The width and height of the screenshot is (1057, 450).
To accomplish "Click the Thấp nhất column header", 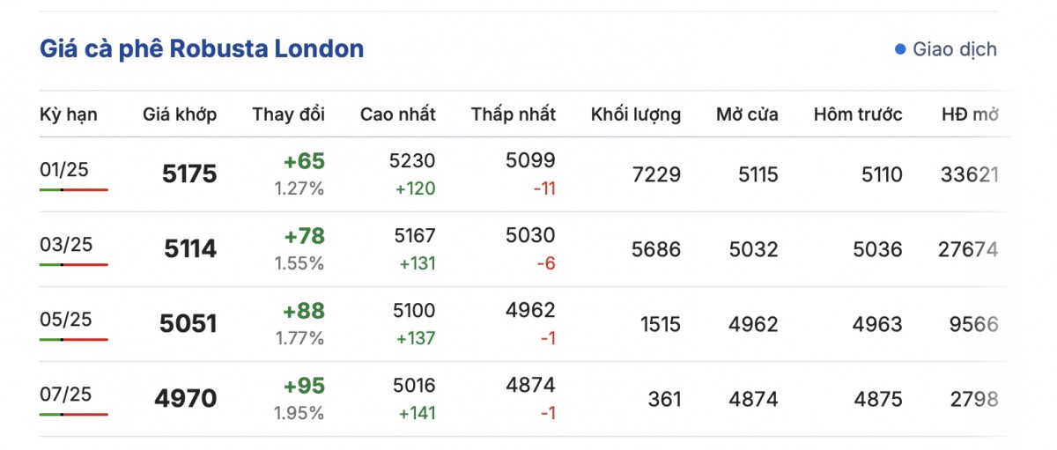I will tap(513, 114).
